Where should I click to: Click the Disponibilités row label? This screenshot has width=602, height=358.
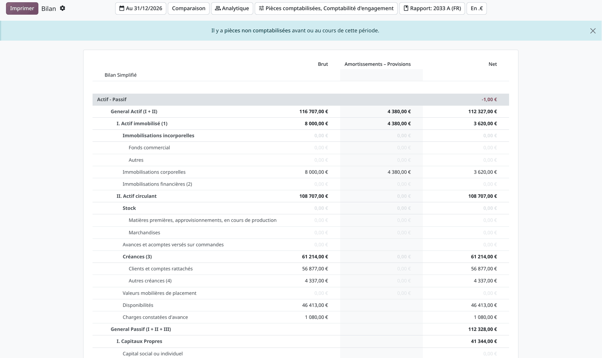coord(138,305)
